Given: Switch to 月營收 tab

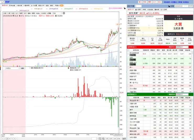Looking at the screenshot, I should coord(59,6).
